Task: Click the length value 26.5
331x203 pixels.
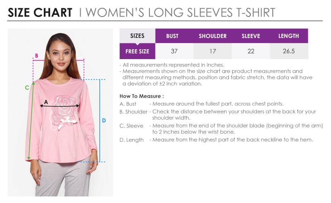Action: pos(289,51)
